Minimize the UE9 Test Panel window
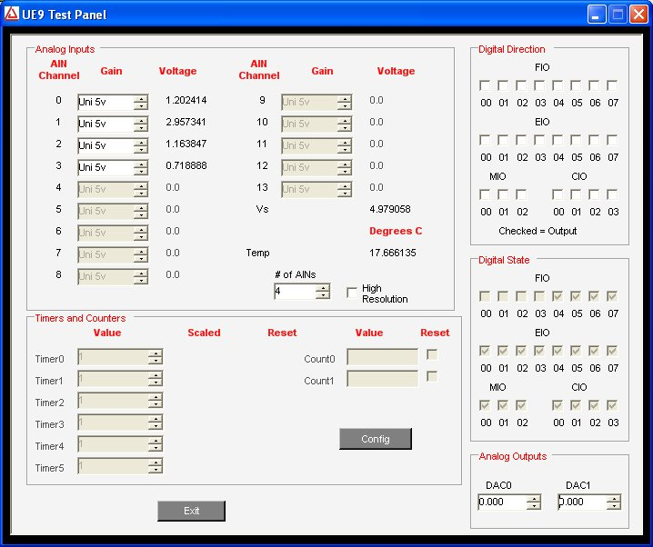The width and height of the screenshot is (653, 547). click(597, 14)
